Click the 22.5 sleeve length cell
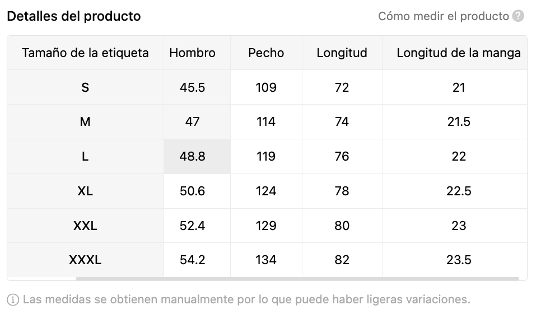The height and width of the screenshot is (319, 541). (458, 191)
